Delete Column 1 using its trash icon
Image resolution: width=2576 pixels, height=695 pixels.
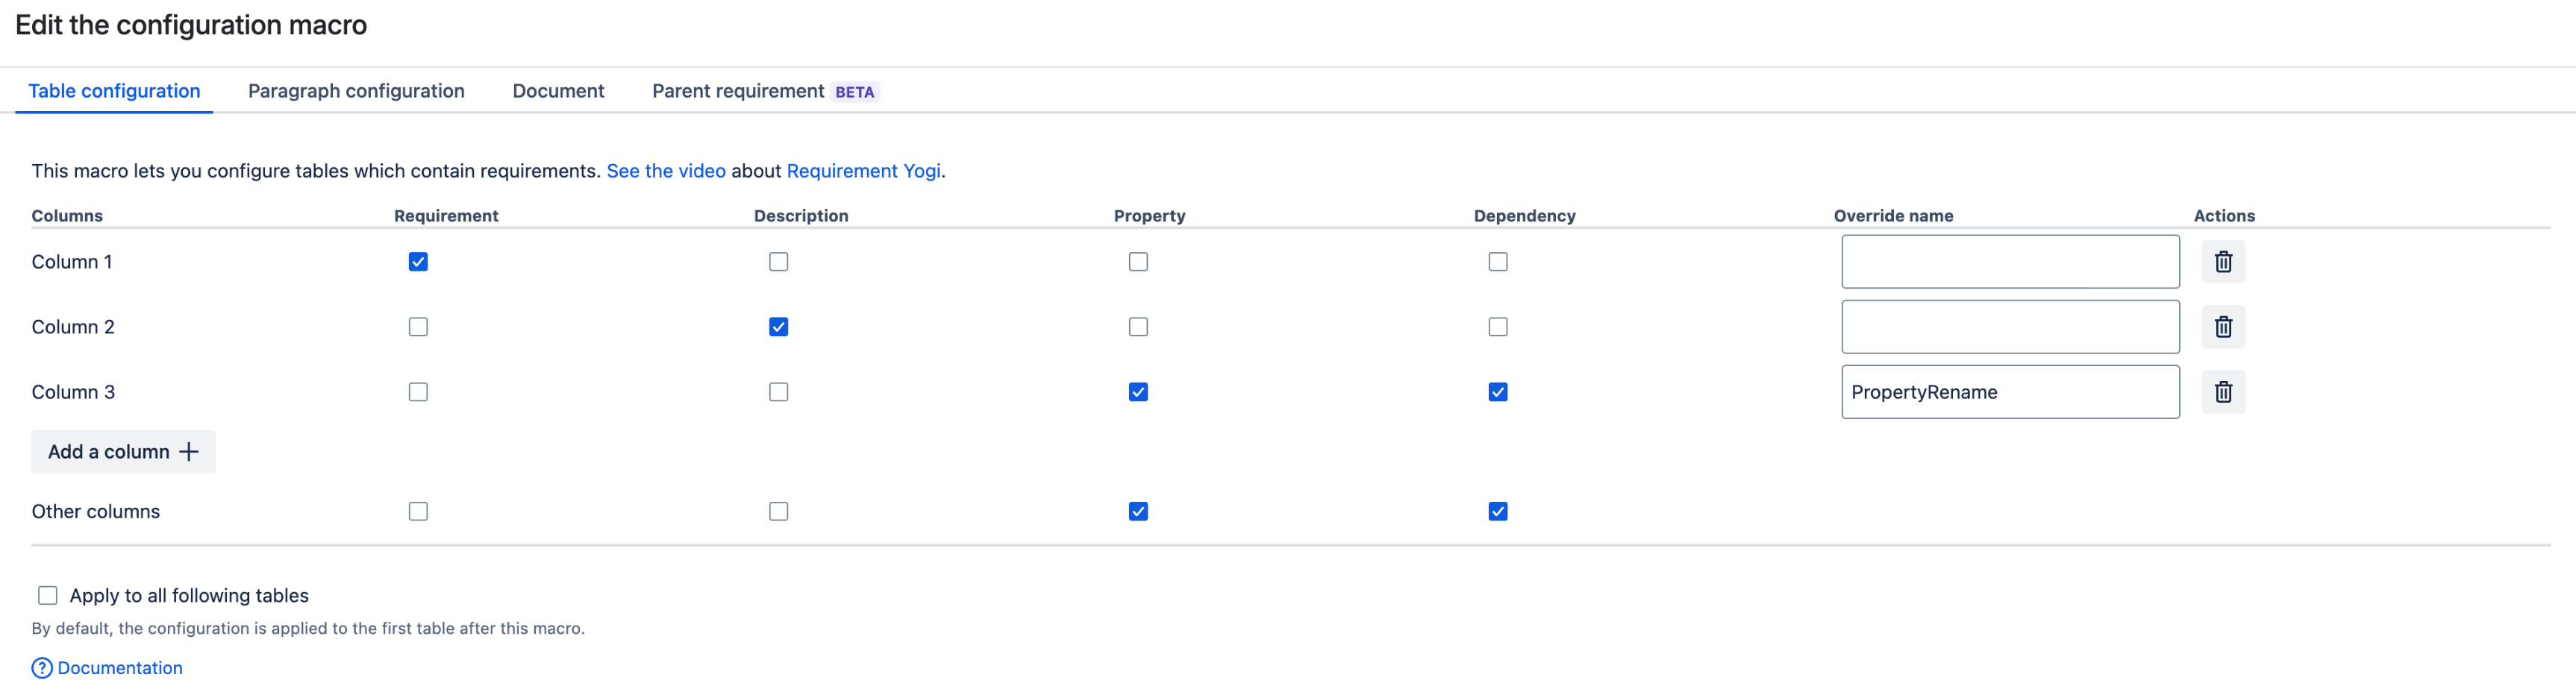pyautogui.click(x=2222, y=262)
